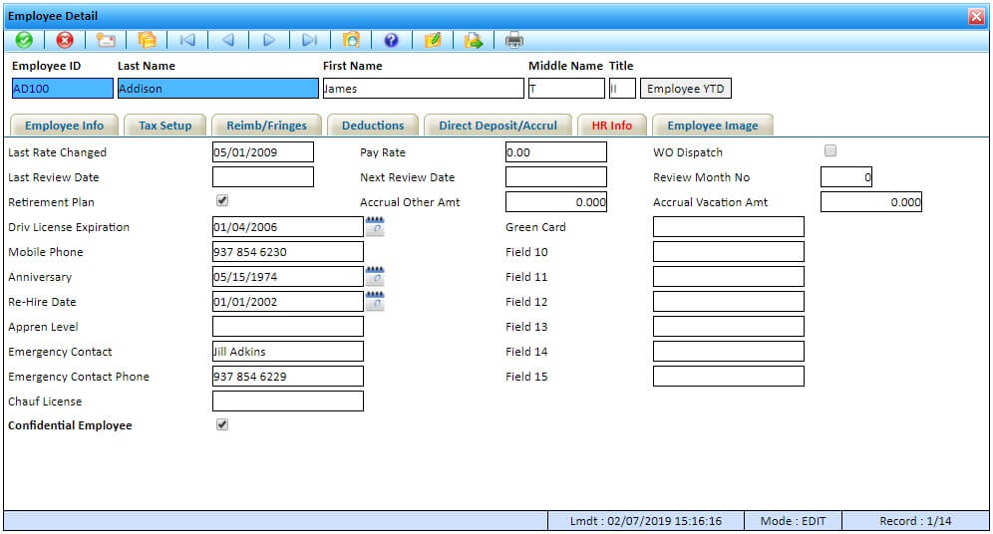Click the Review Month No field

click(x=846, y=177)
